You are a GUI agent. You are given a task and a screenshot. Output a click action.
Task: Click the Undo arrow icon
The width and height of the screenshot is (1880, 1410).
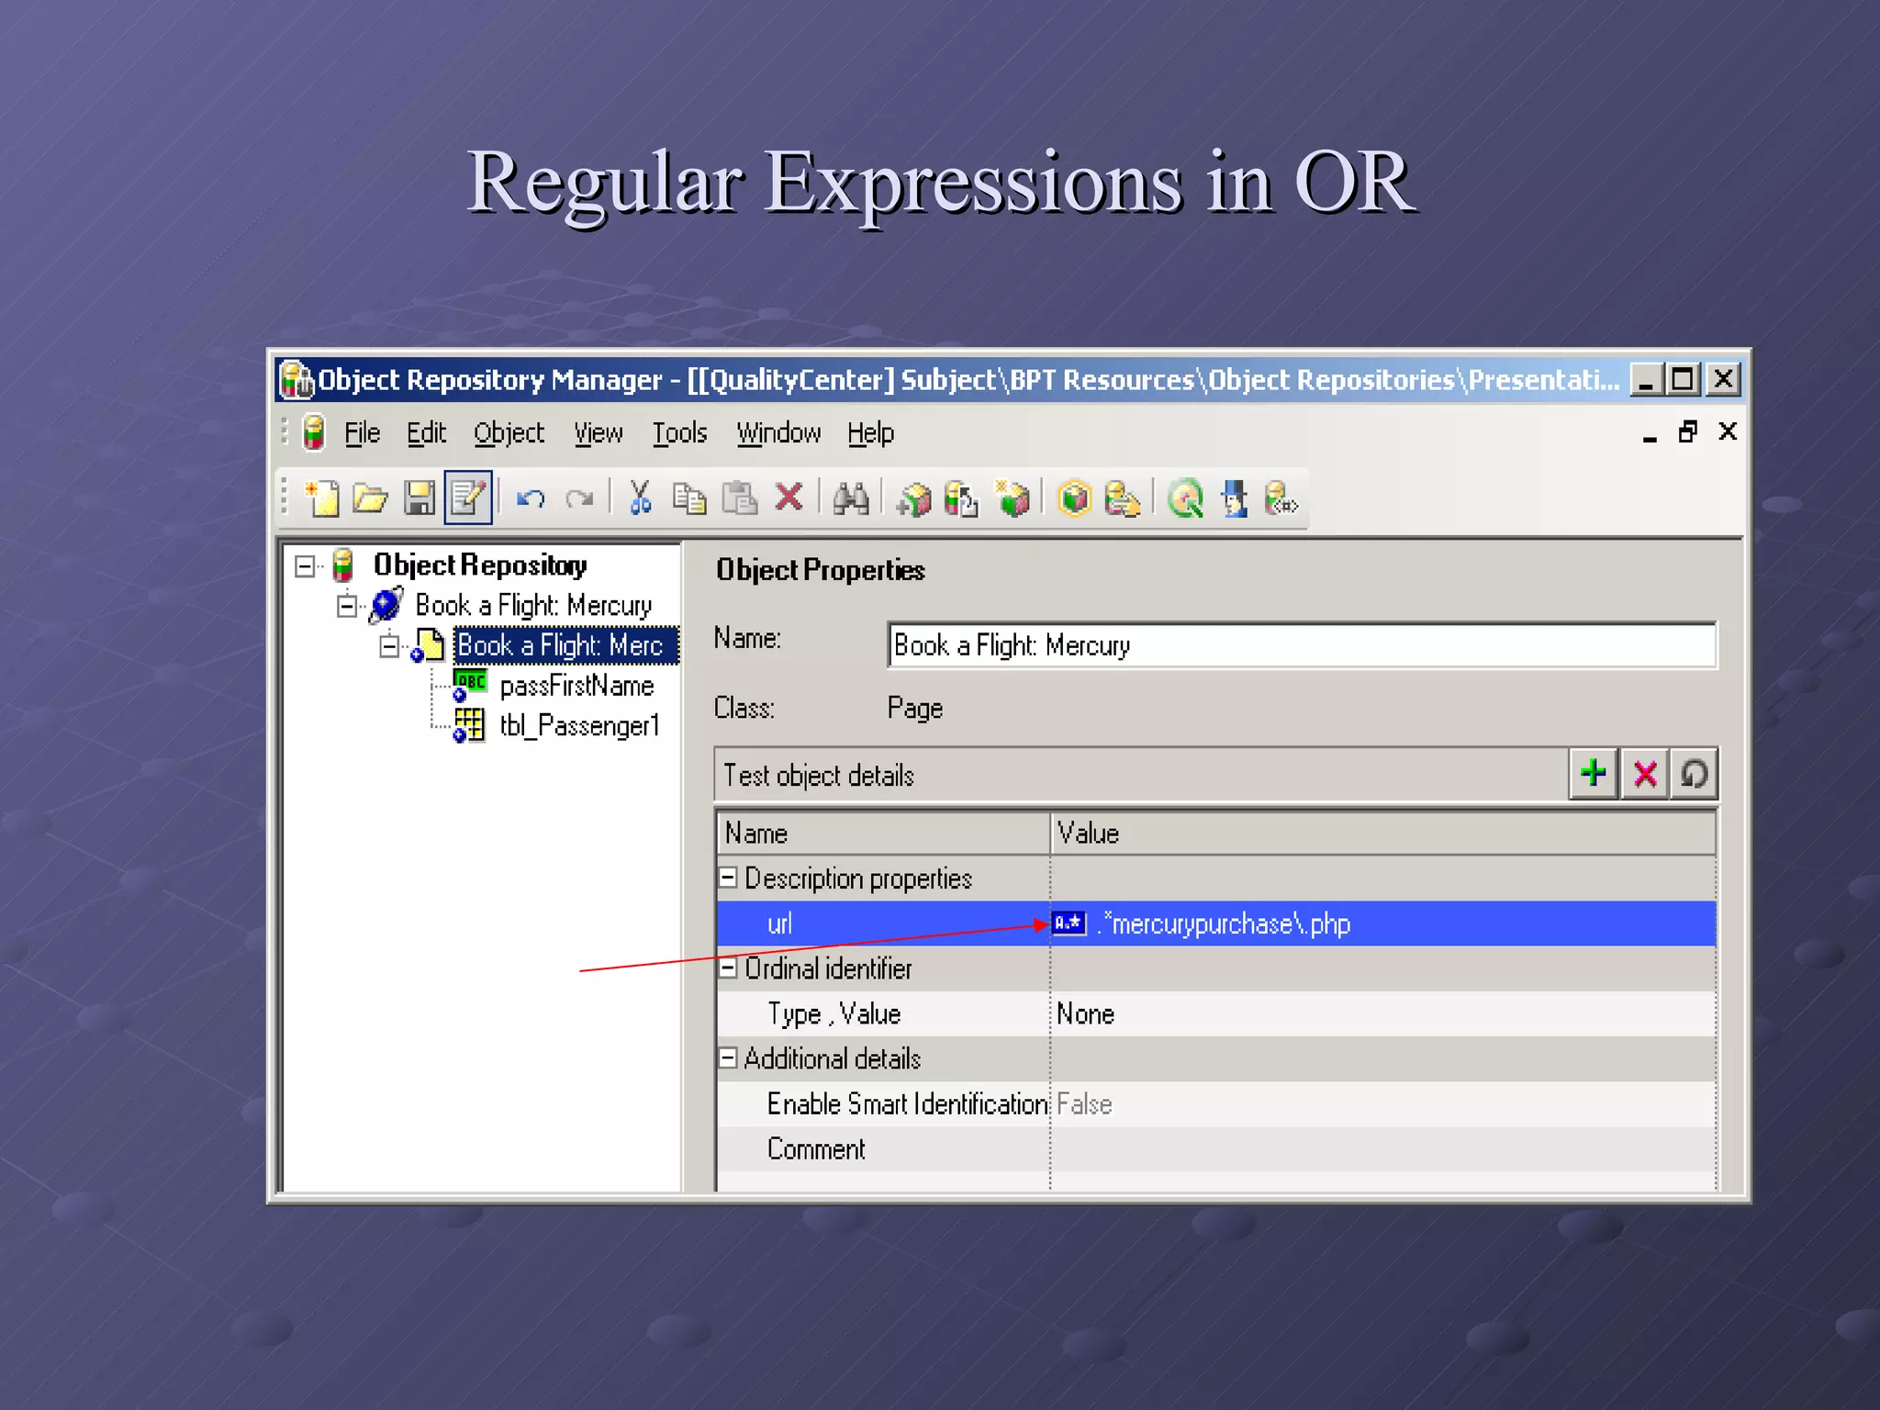[531, 498]
